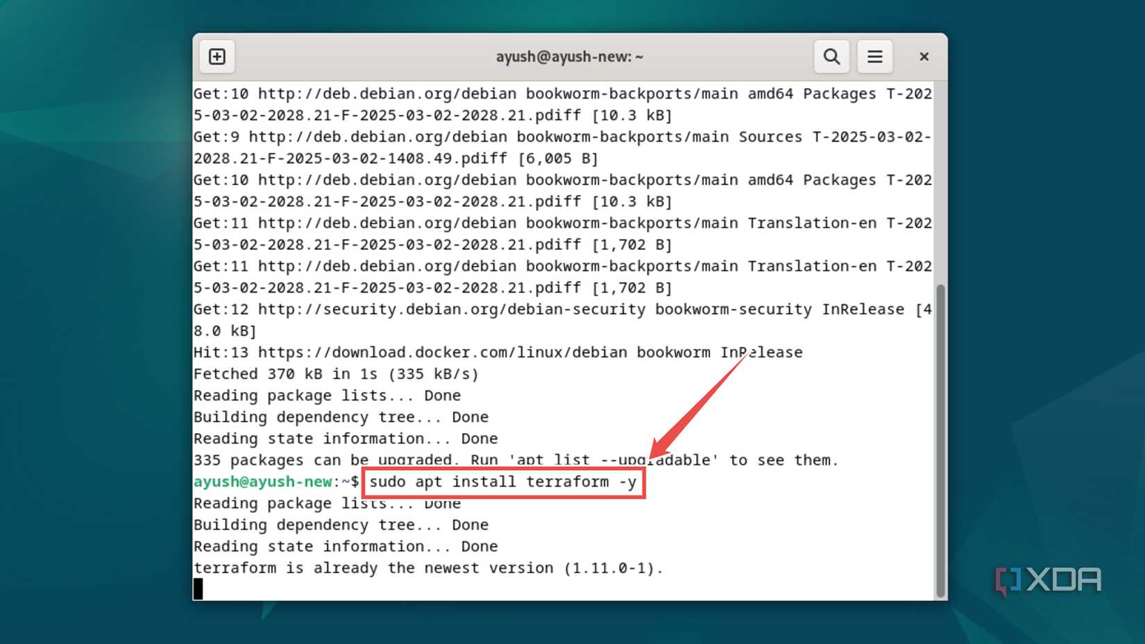Screen dimensions: 1145x644
Task: Open the hamburger menu
Action: tap(874, 56)
